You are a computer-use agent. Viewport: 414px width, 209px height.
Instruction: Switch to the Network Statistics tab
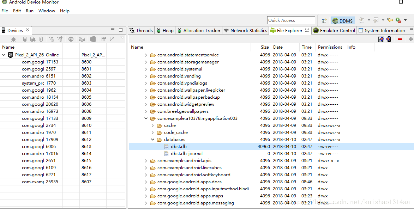point(245,31)
